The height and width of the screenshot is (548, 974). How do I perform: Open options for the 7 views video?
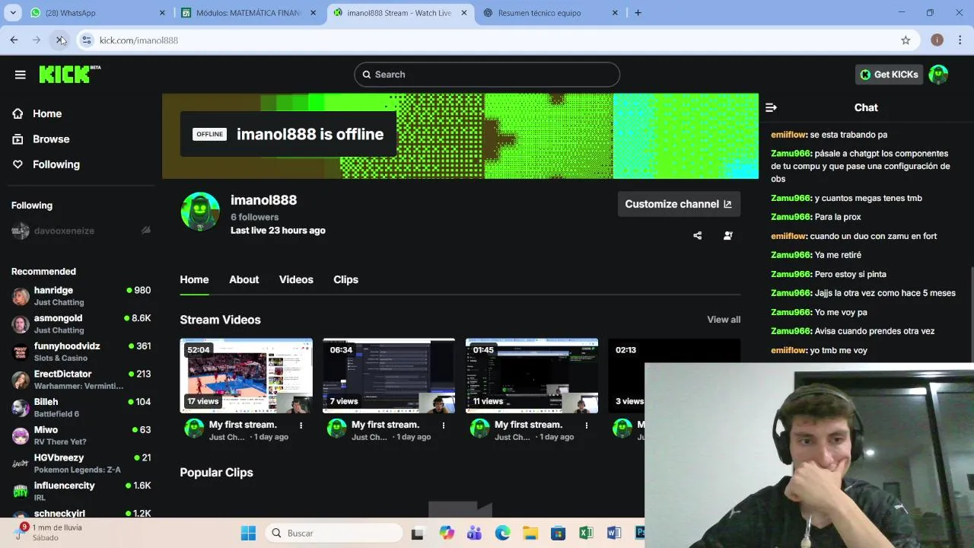point(444,425)
